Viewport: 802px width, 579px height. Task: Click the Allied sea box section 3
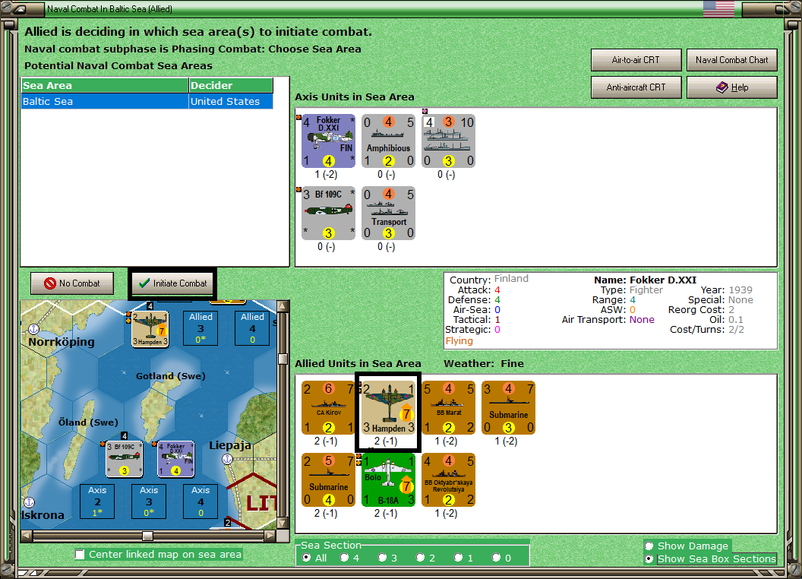click(x=200, y=328)
